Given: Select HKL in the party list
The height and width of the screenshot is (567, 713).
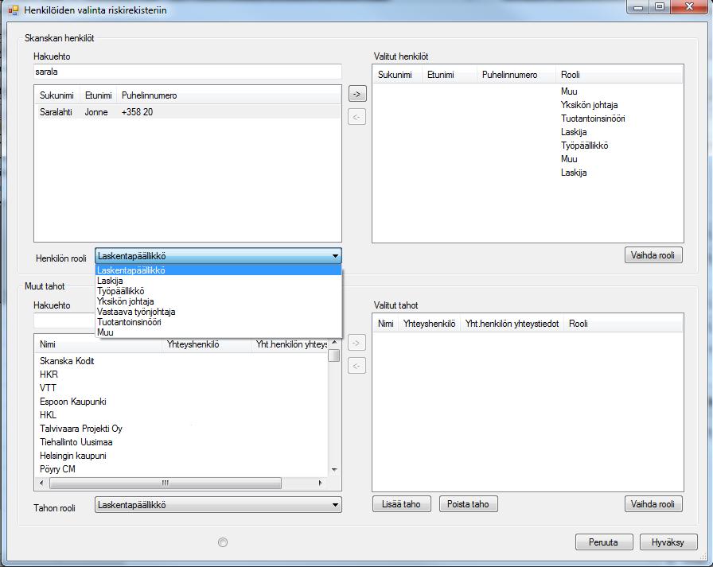Looking at the screenshot, I should point(181,415).
